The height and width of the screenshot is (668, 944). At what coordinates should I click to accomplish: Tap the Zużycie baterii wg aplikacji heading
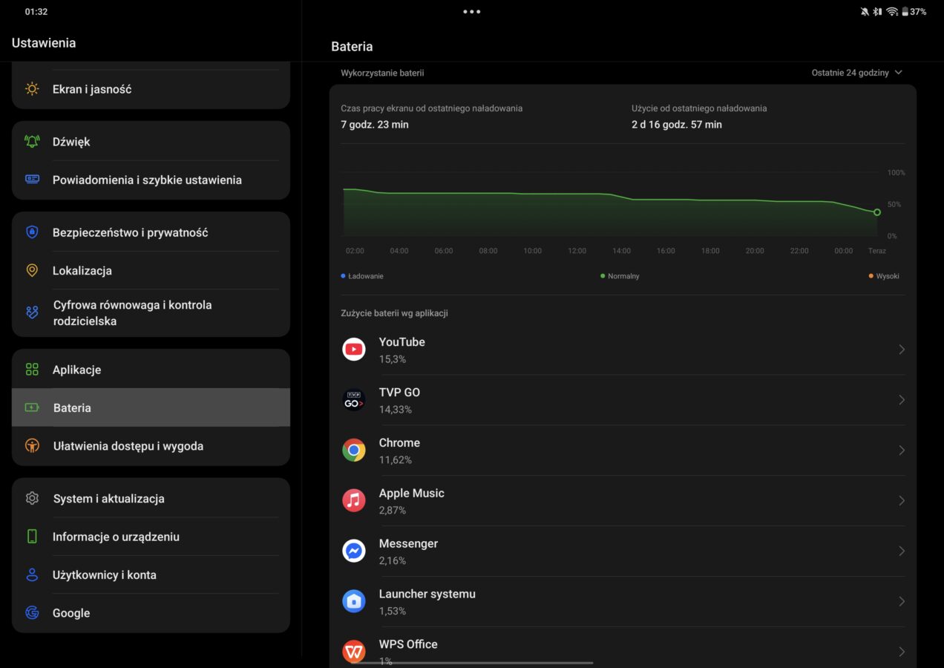click(x=394, y=313)
